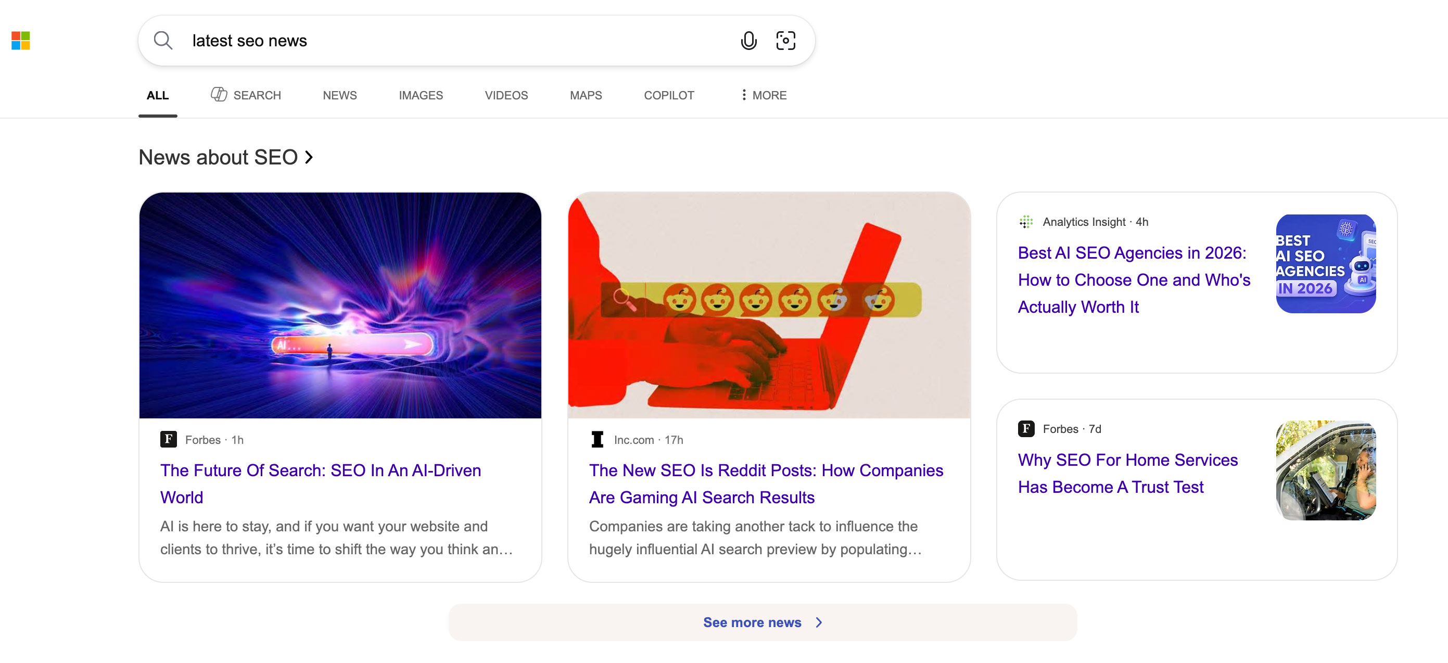Open the IMAGES tab
The height and width of the screenshot is (663, 1448).
pyautogui.click(x=421, y=96)
